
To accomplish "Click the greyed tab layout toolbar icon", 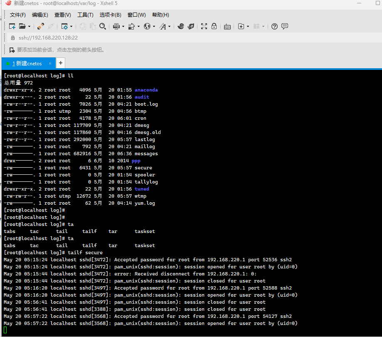I will 256,26.
